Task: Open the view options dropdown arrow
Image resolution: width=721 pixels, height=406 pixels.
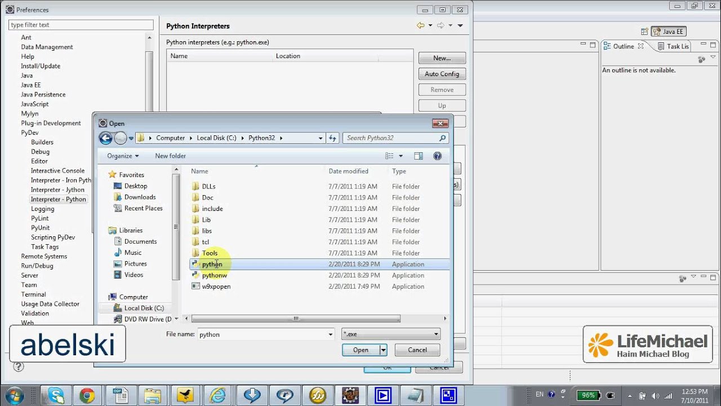Action: click(x=401, y=156)
